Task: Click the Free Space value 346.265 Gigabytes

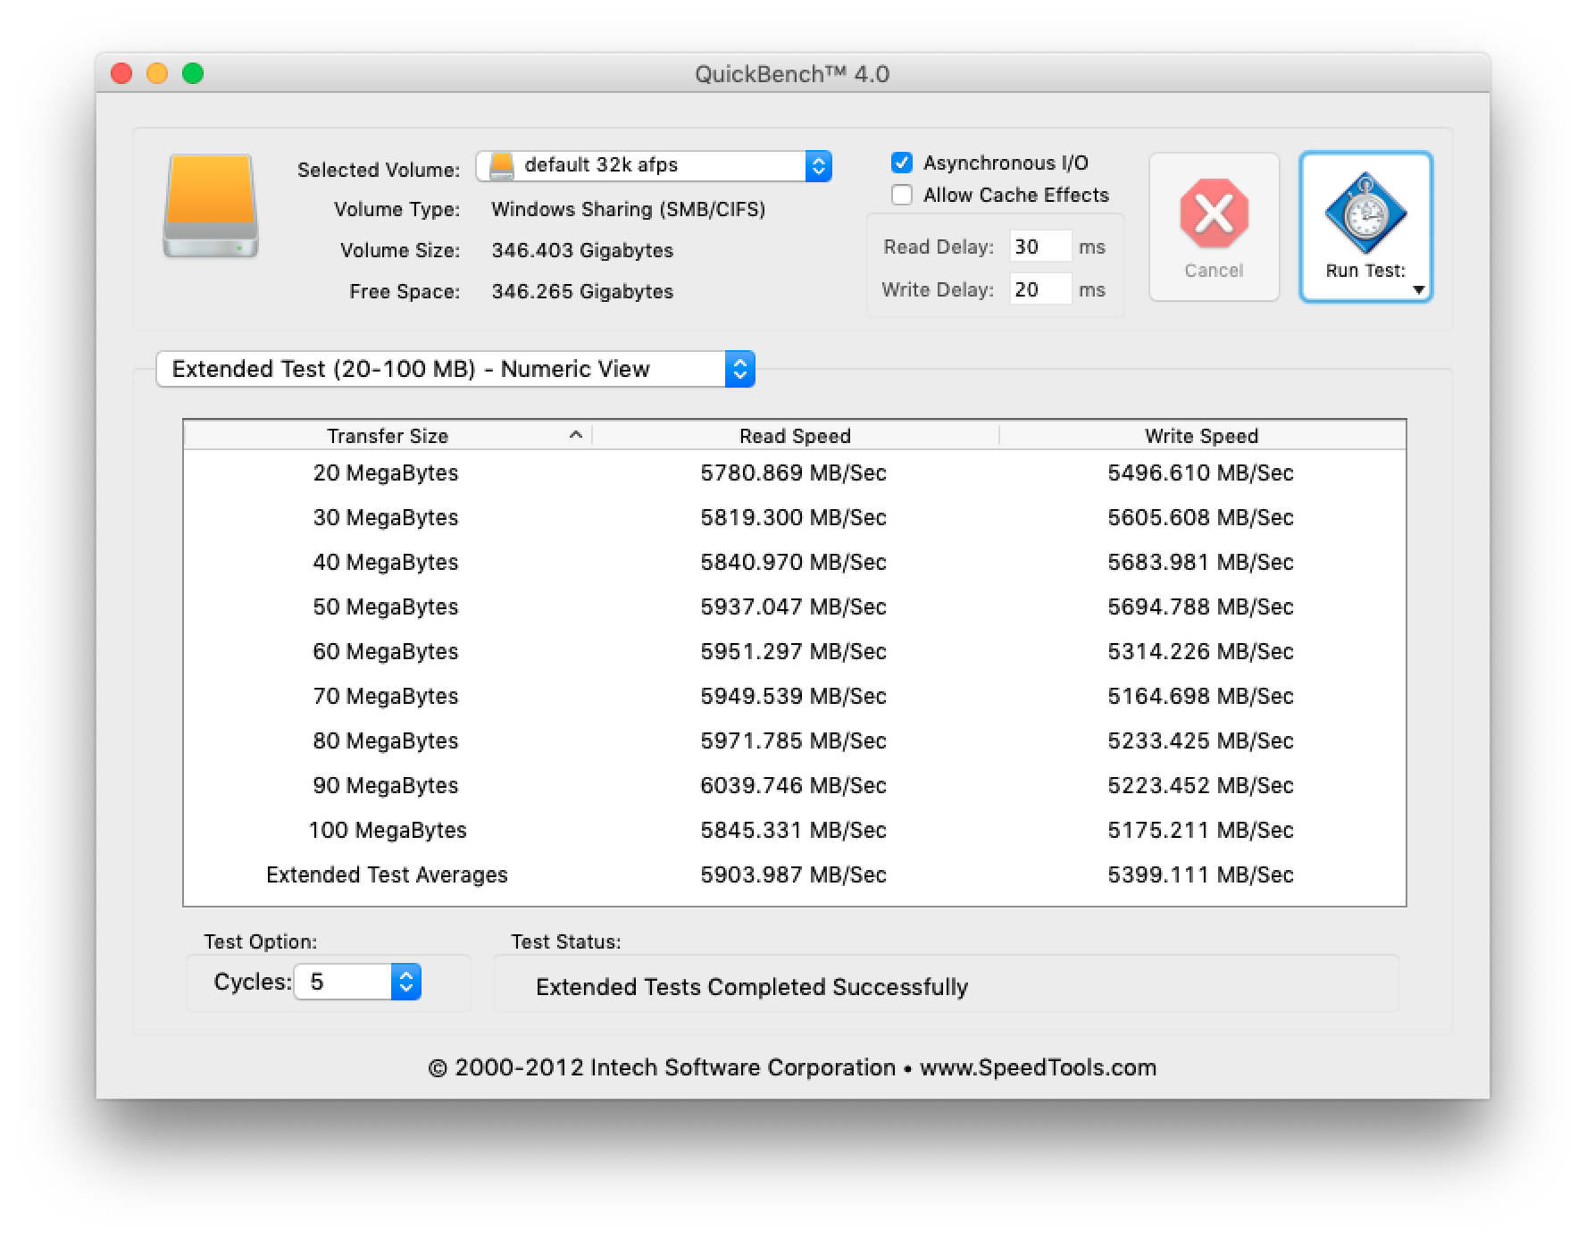Action: tap(582, 291)
